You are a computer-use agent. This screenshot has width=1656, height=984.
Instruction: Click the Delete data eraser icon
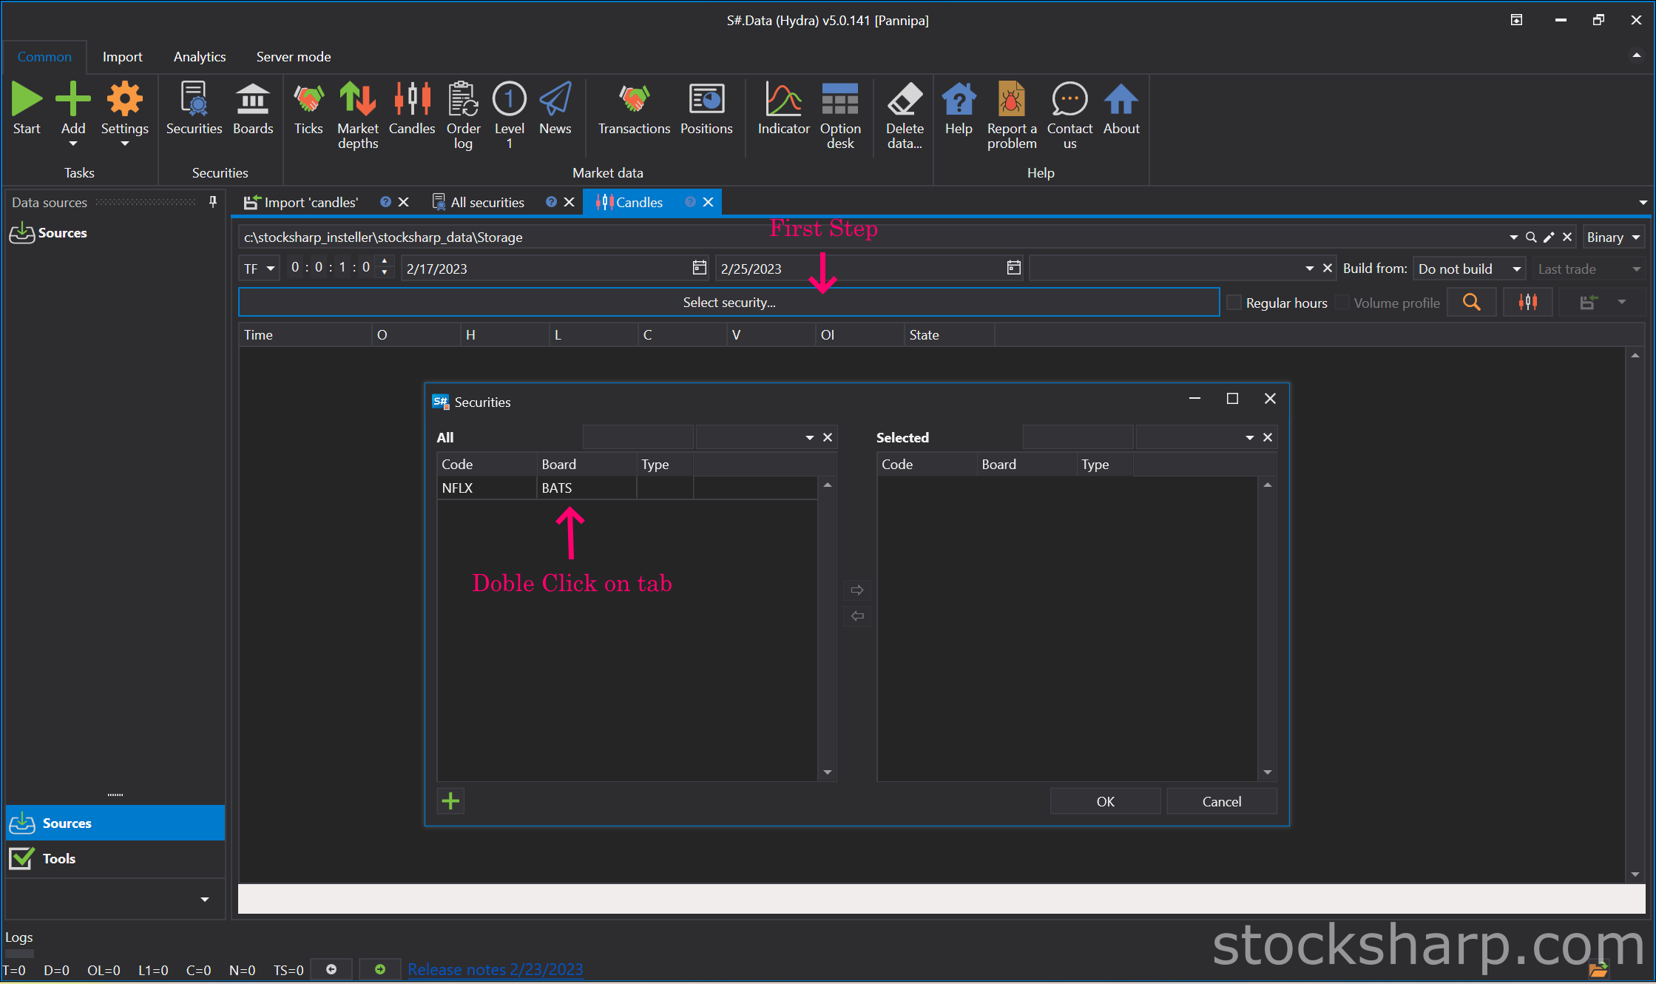coord(904,100)
